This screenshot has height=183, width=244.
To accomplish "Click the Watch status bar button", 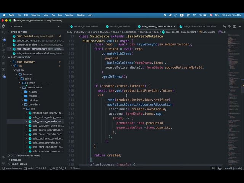I will (75, 168).
